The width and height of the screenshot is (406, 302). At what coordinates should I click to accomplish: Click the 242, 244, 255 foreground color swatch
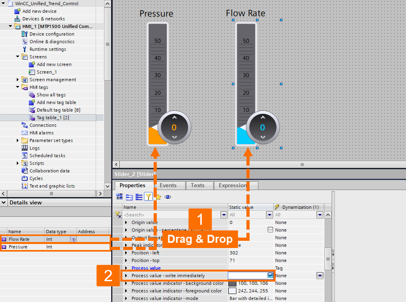pyautogui.click(x=232, y=291)
